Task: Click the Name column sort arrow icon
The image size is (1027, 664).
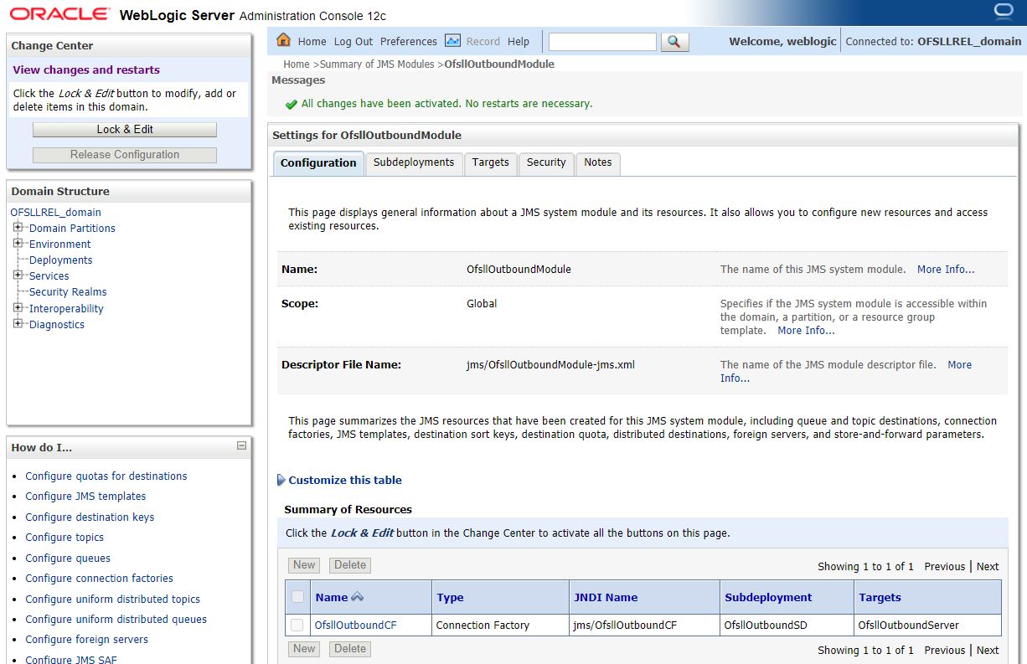Action: [358, 597]
